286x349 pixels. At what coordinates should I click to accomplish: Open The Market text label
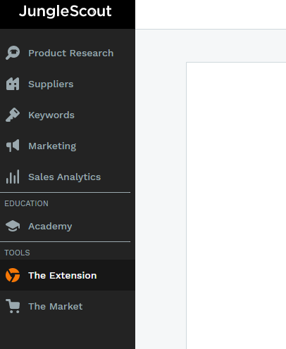pyautogui.click(x=56, y=306)
